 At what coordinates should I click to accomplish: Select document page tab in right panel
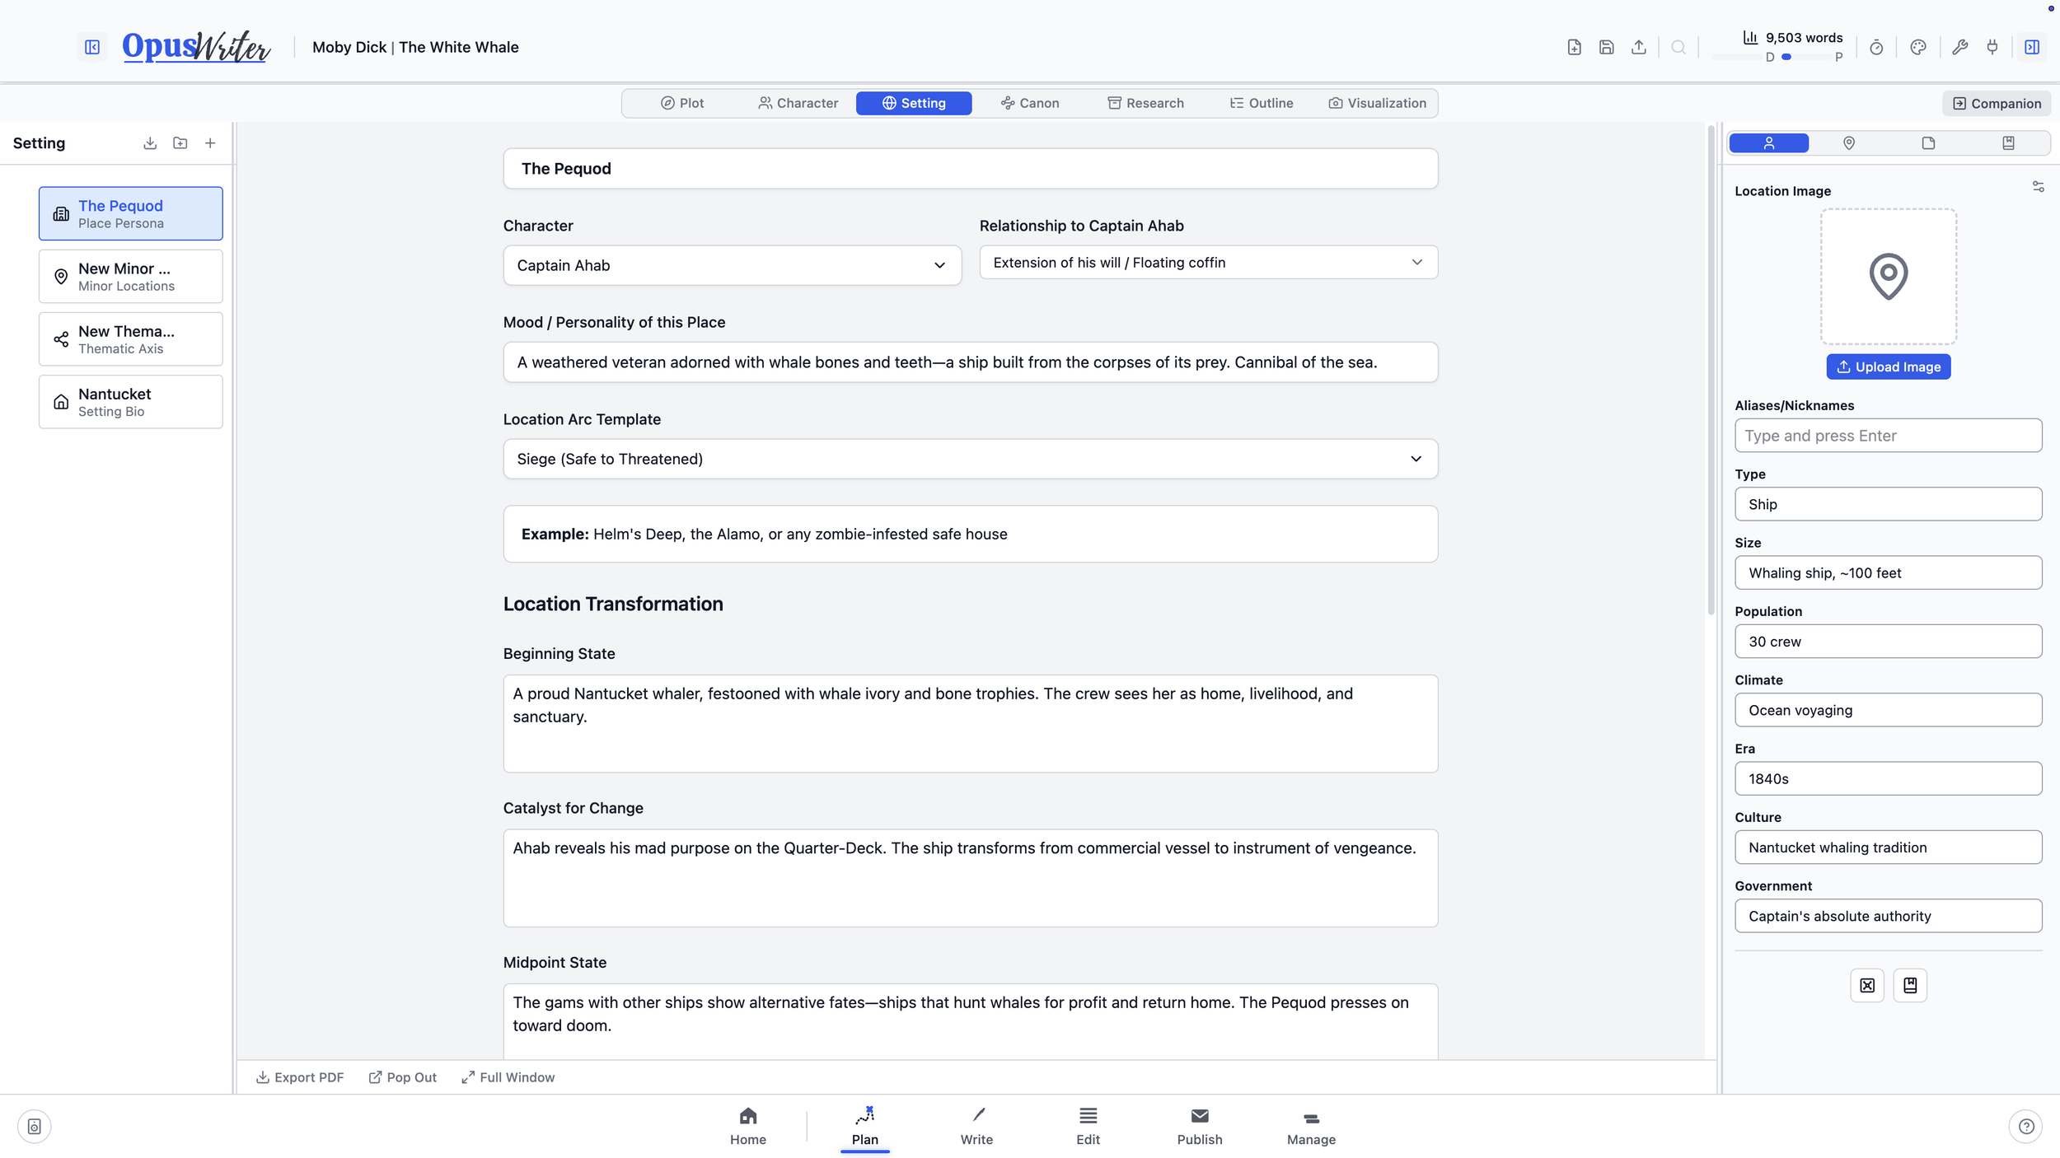pos(1928,143)
